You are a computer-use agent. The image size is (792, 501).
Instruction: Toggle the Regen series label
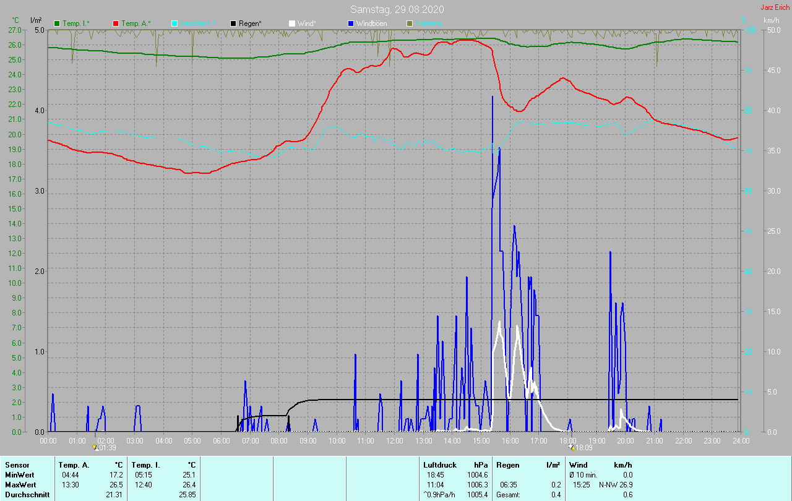click(x=250, y=24)
